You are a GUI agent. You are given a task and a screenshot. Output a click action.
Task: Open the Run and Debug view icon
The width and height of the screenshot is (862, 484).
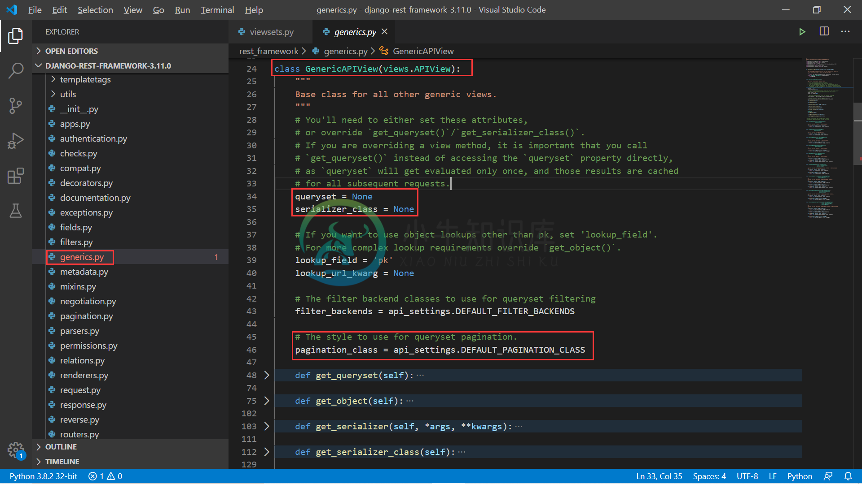[x=16, y=141]
